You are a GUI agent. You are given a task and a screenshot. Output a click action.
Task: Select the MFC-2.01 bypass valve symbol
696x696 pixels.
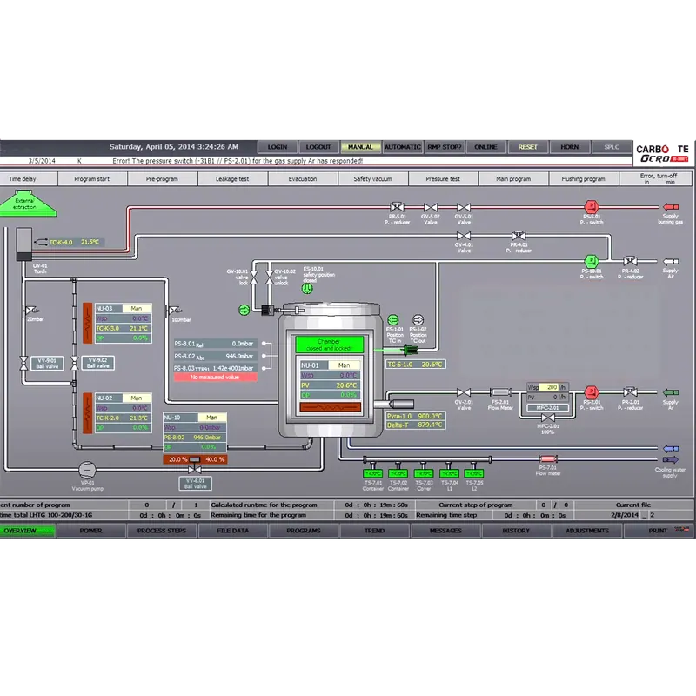tap(548, 418)
